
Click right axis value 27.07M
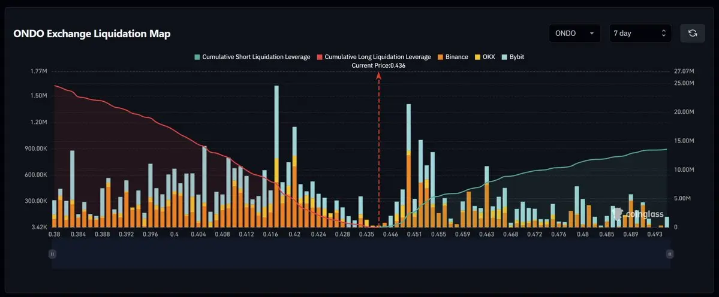click(x=684, y=71)
